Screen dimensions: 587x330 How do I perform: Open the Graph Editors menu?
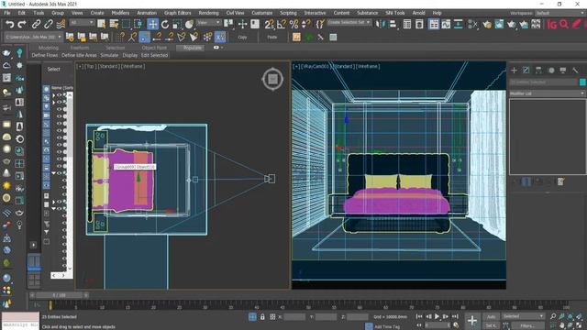[x=177, y=13]
